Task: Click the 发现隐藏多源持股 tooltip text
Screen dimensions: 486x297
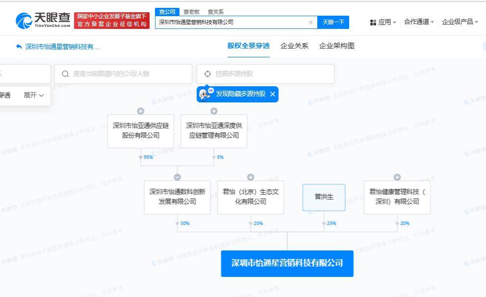Action: tap(241, 94)
